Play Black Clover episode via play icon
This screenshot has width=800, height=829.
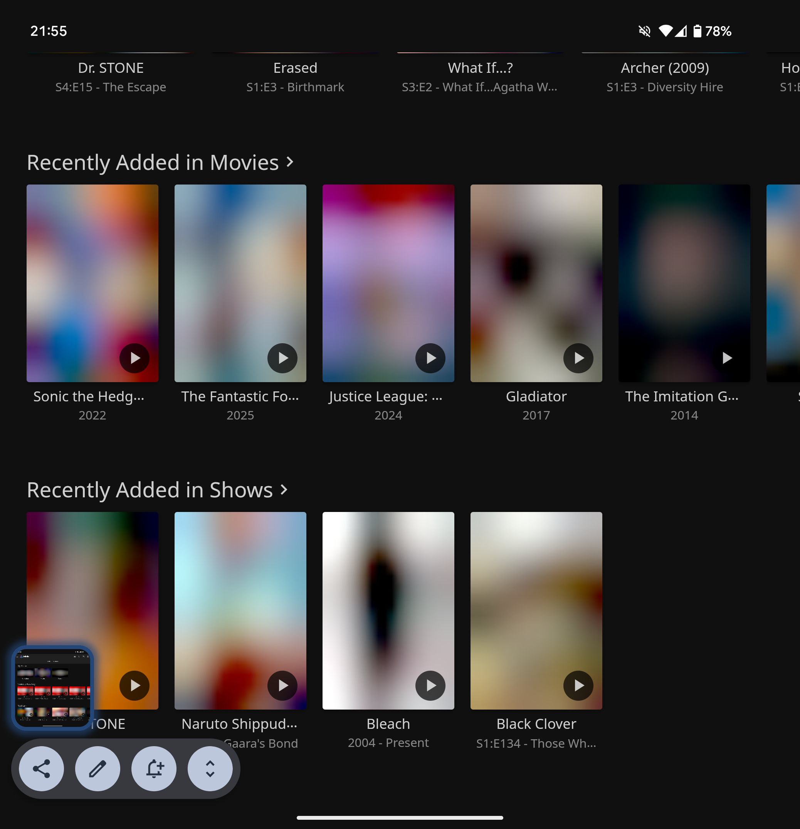[x=578, y=686]
